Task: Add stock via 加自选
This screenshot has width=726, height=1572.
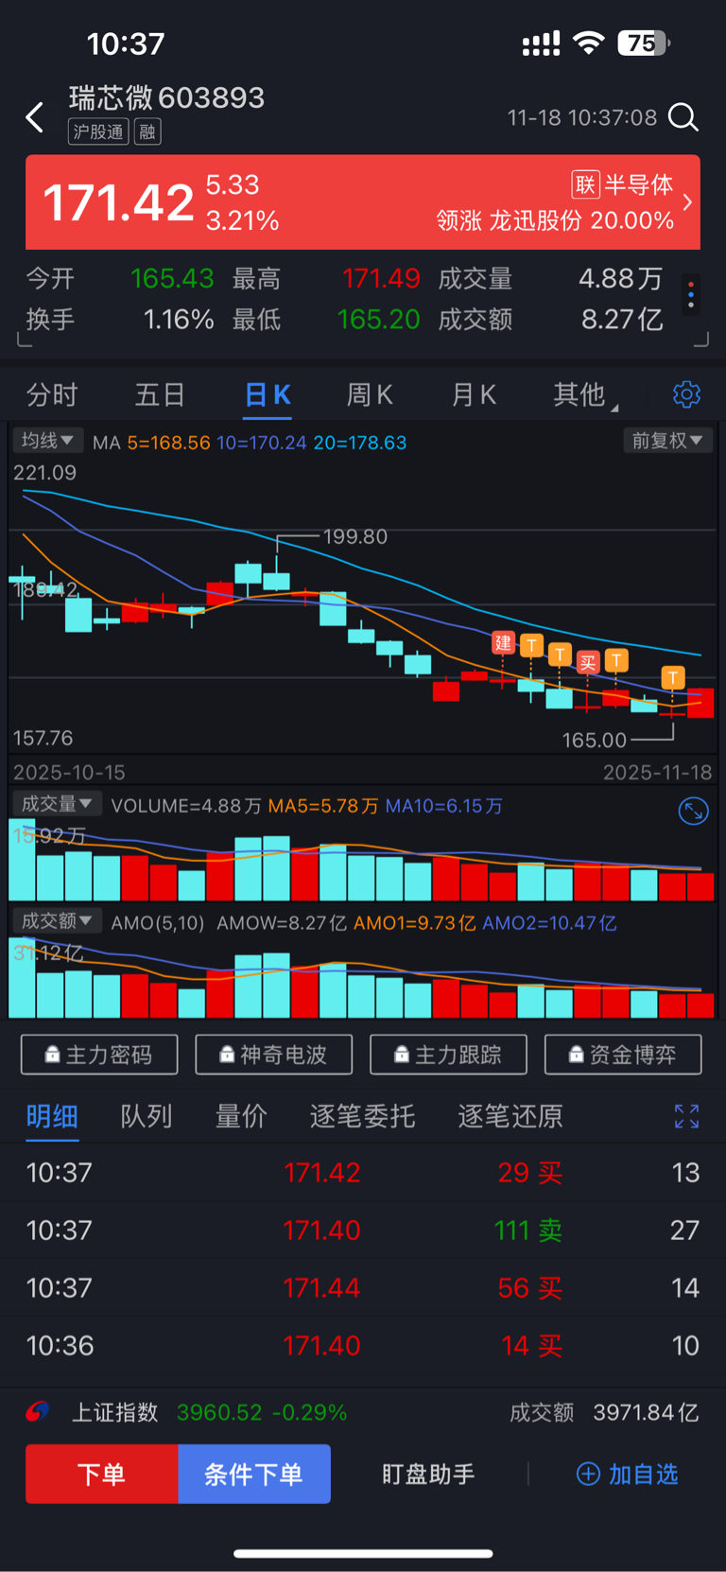Action: [x=628, y=1474]
